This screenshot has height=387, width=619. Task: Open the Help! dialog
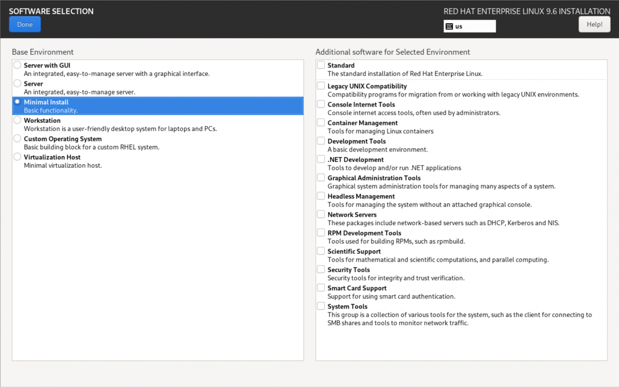pyautogui.click(x=594, y=24)
